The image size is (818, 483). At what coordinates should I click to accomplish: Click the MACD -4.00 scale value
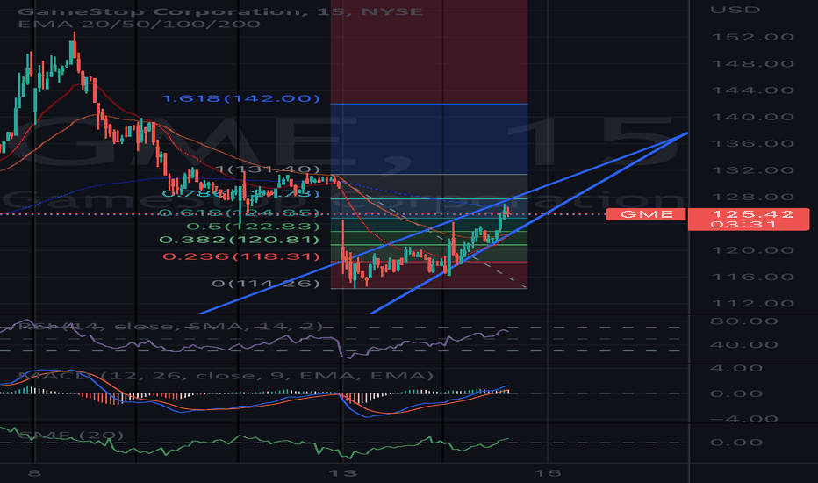click(743, 418)
